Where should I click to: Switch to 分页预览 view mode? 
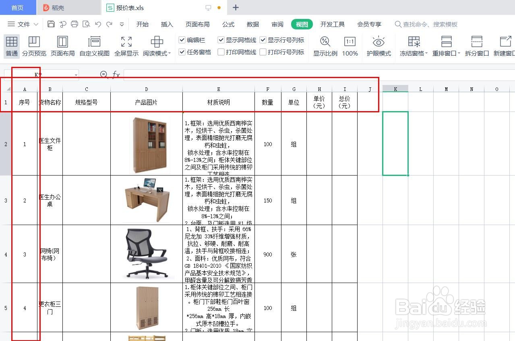34,45
